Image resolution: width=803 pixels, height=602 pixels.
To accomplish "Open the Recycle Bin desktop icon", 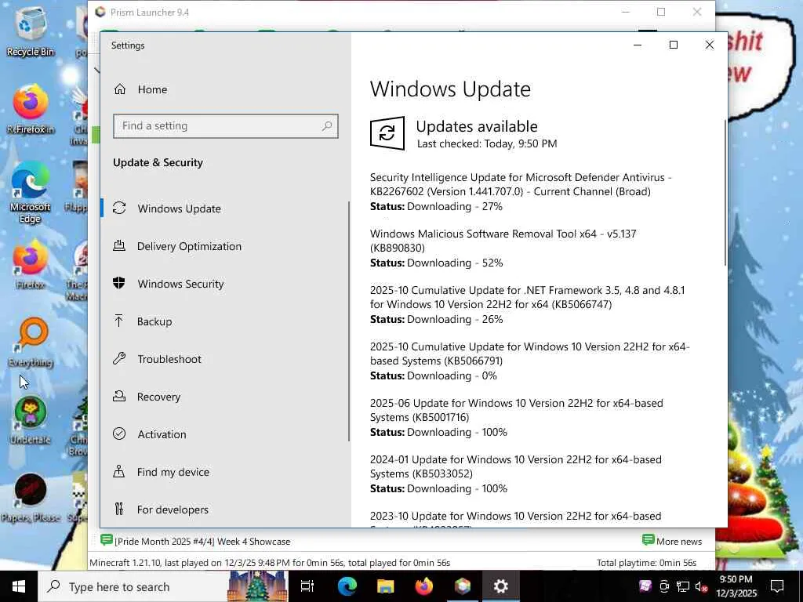I will [31, 31].
